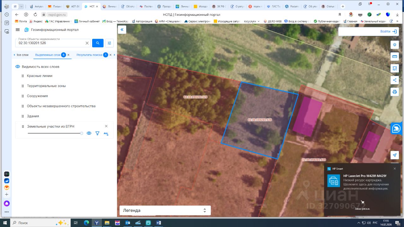The image size is (404, 227).
Task: Close the HP Smart notification
Action: point(395,168)
